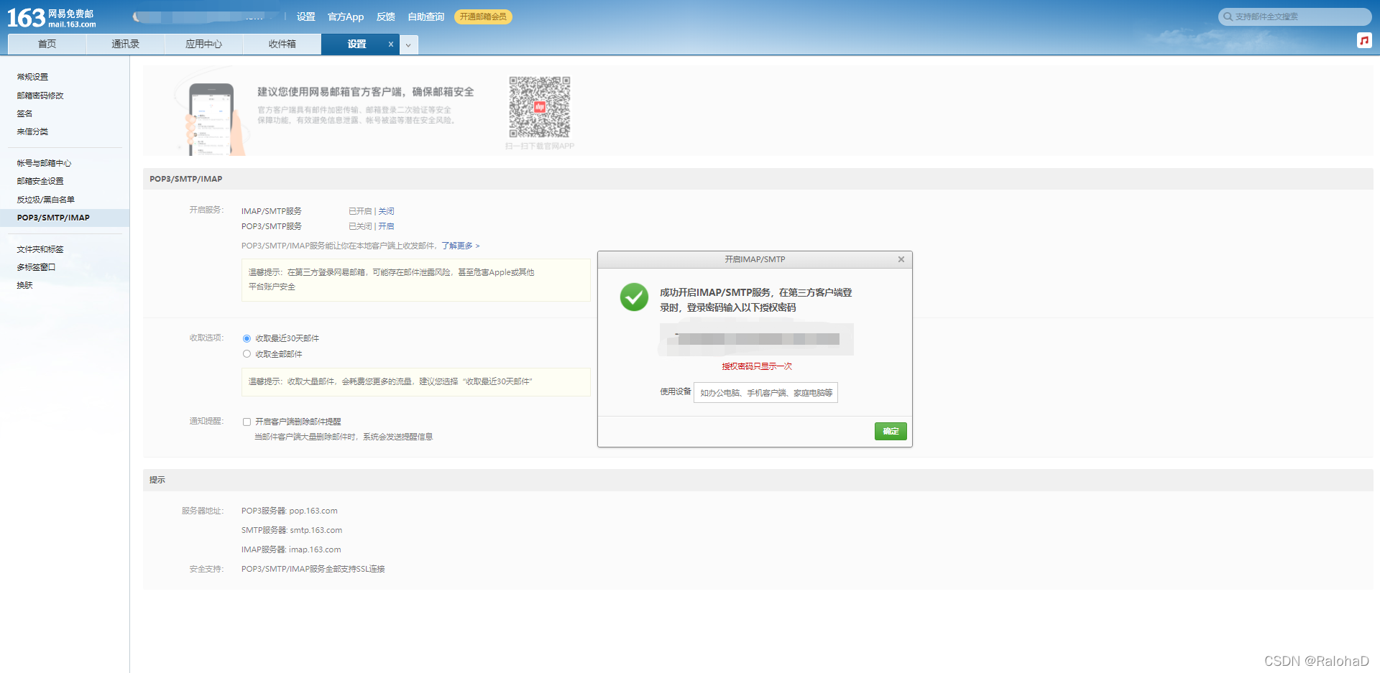Open the 应用中心 tab

pyautogui.click(x=203, y=45)
